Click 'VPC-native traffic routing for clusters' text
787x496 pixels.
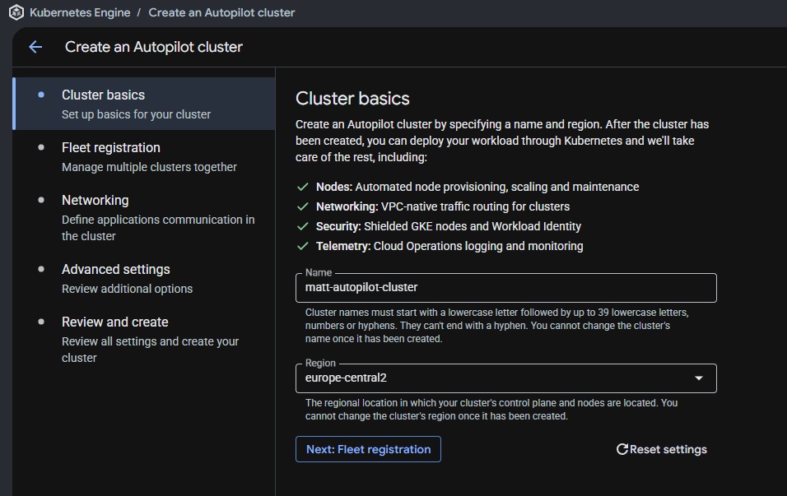click(x=475, y=206)
